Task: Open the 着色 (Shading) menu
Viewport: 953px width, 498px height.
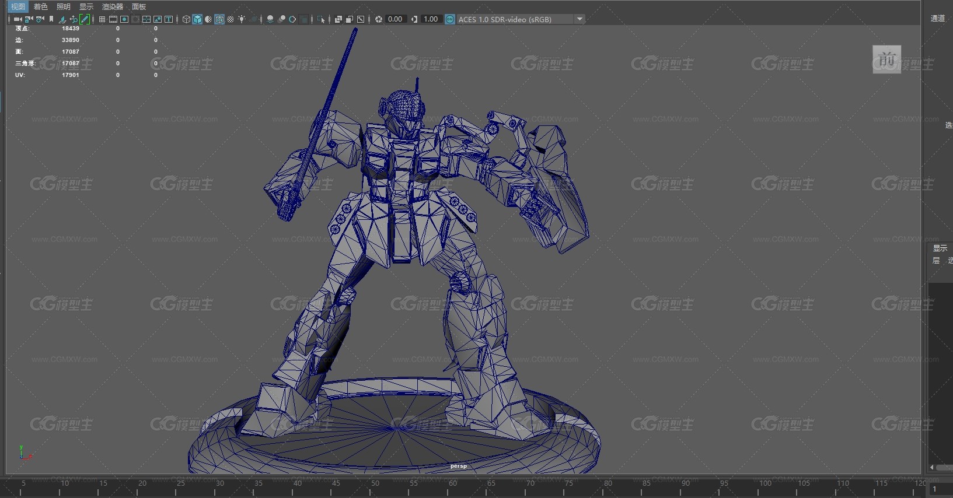Action: pos(40,6)
